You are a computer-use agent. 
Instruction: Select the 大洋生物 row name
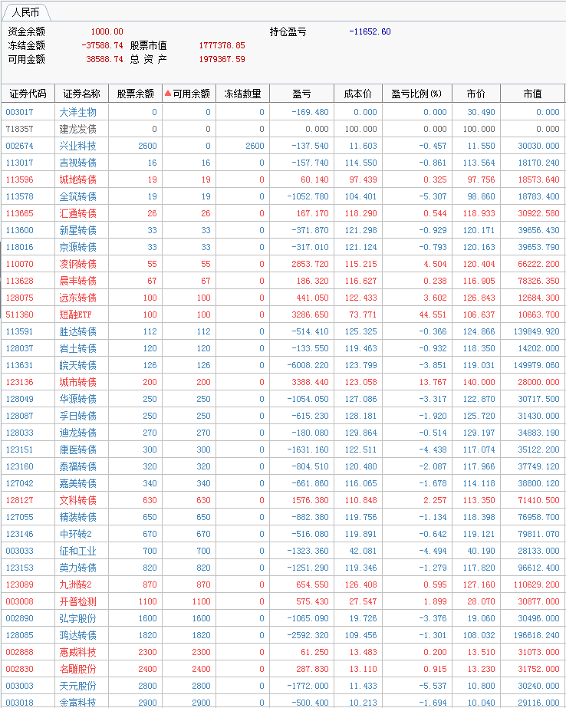pos(78,112)
